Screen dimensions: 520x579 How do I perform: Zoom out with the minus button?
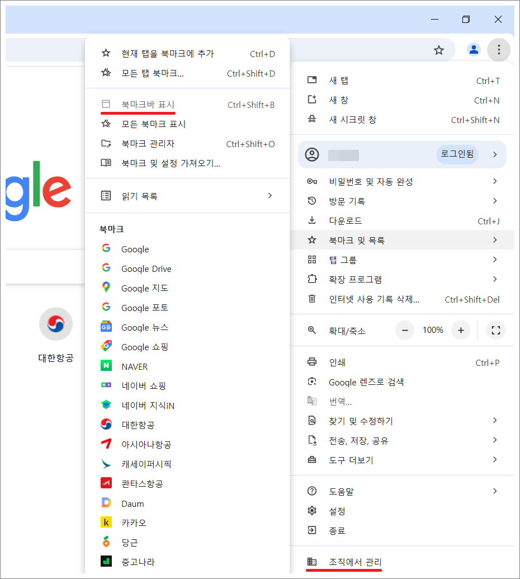point(405,330)
